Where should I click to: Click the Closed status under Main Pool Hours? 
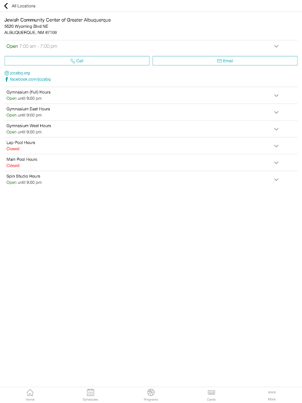[x=13, y=166]
